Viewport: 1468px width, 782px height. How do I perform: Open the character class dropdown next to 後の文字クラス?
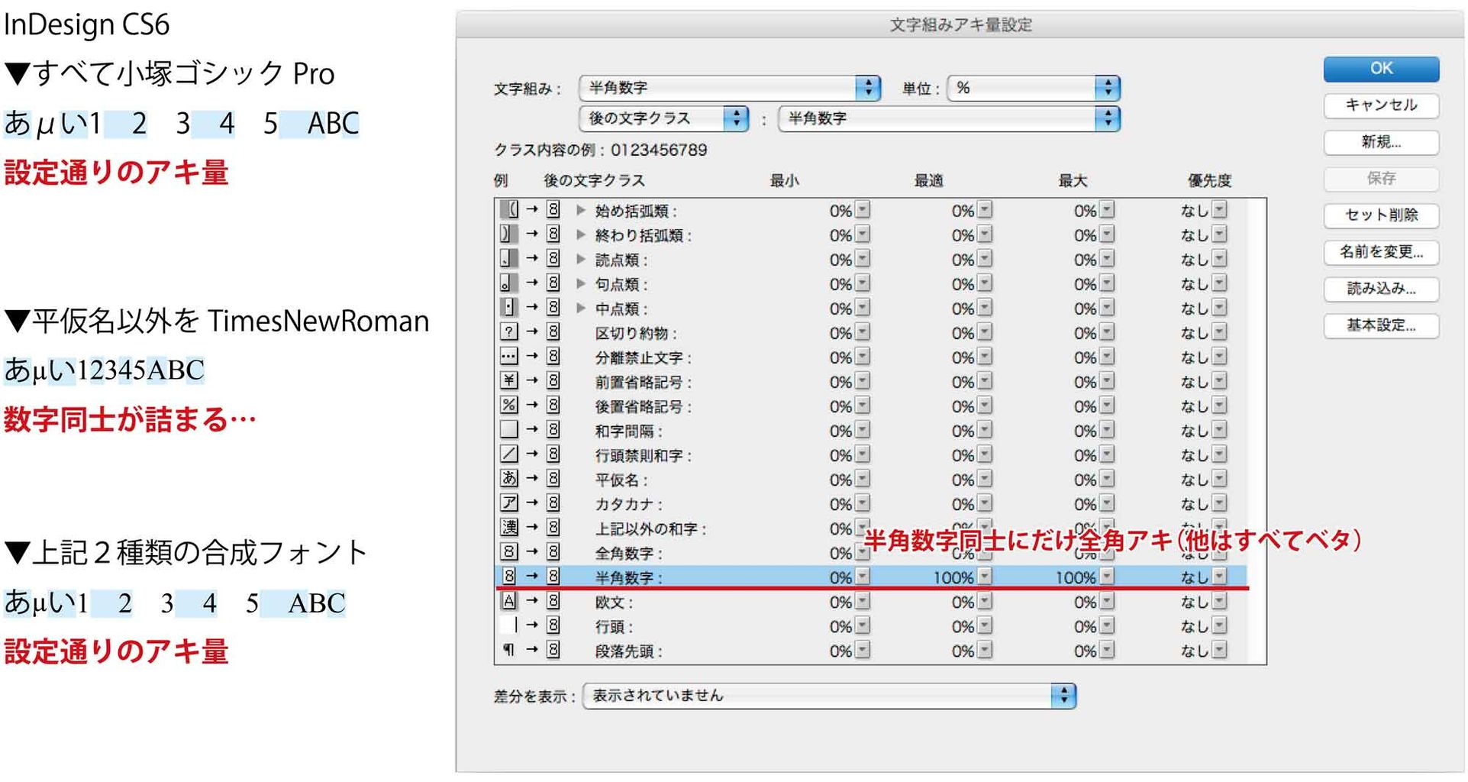[949, 118]
